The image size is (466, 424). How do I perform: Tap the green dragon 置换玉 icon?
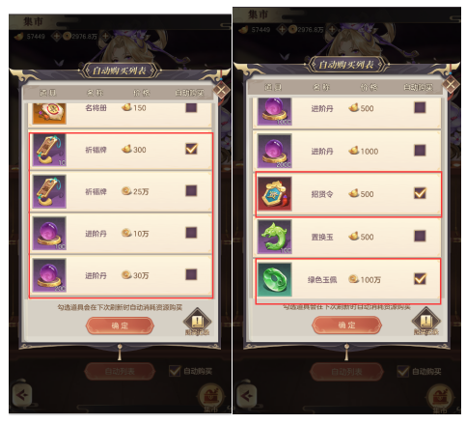pos(275,237)
